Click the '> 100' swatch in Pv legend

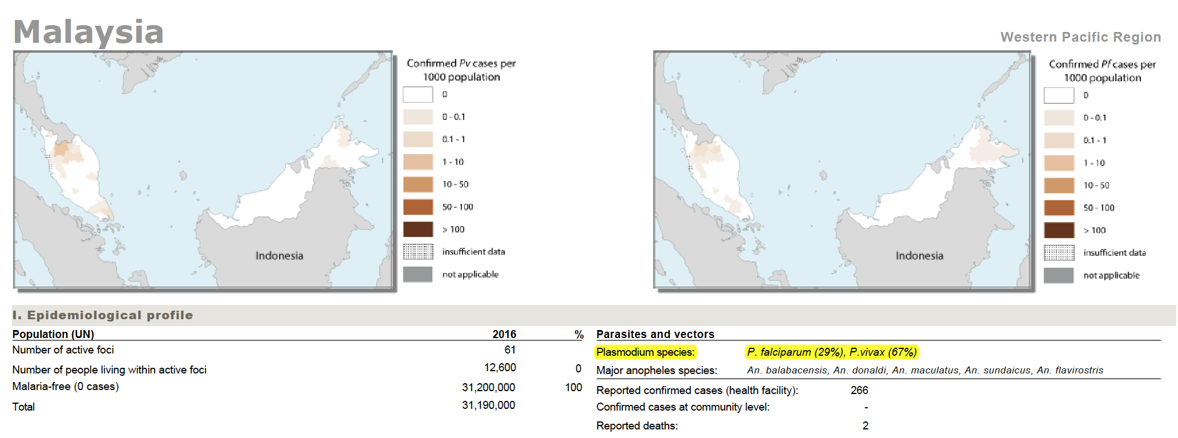point(417,230)
